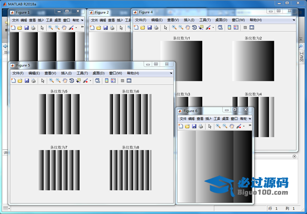Click the 条纹数为8 subplot image in Figure 5
Screen dimensions: 307x214
tap(131, 170)
